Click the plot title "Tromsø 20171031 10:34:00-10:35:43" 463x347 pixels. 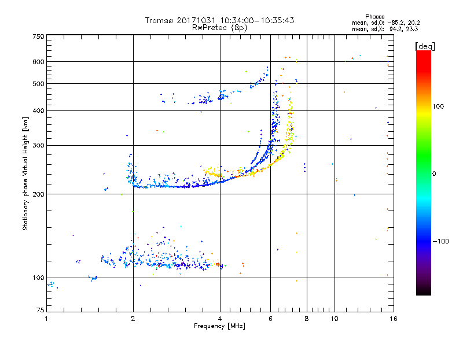pyautogui.click(x=219, y=20)
